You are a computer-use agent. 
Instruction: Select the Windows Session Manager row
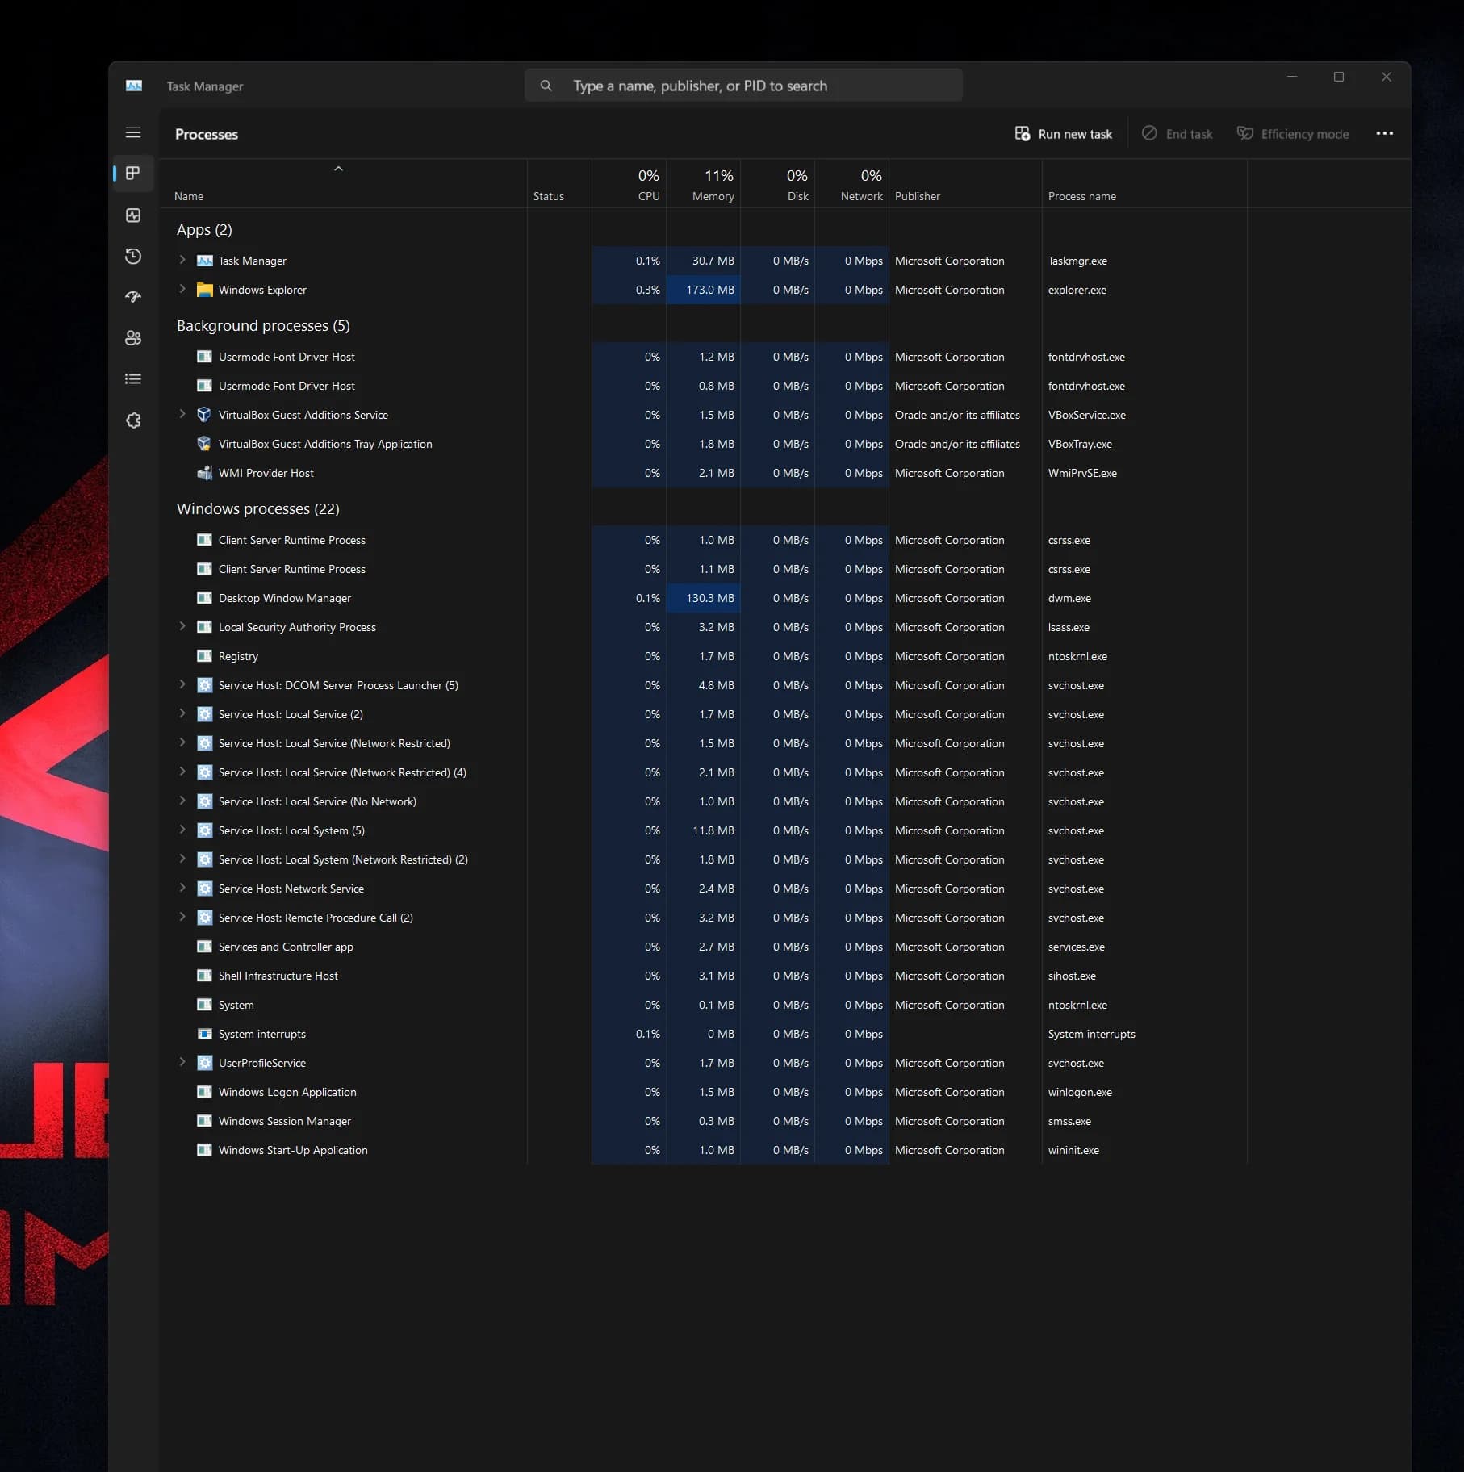(704, 1121)
